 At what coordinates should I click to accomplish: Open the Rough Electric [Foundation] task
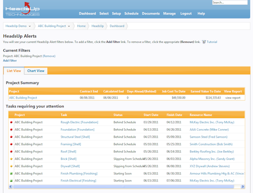pyautogui.click(x=79, y=122)
